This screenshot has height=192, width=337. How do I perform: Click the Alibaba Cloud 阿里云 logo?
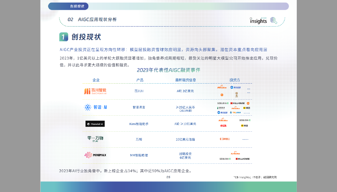(225, 139)
